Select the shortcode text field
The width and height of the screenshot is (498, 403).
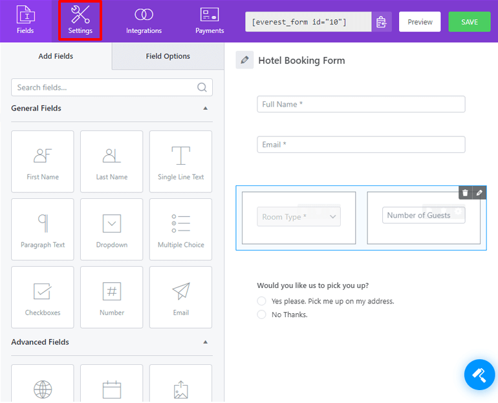click(308, 22)
